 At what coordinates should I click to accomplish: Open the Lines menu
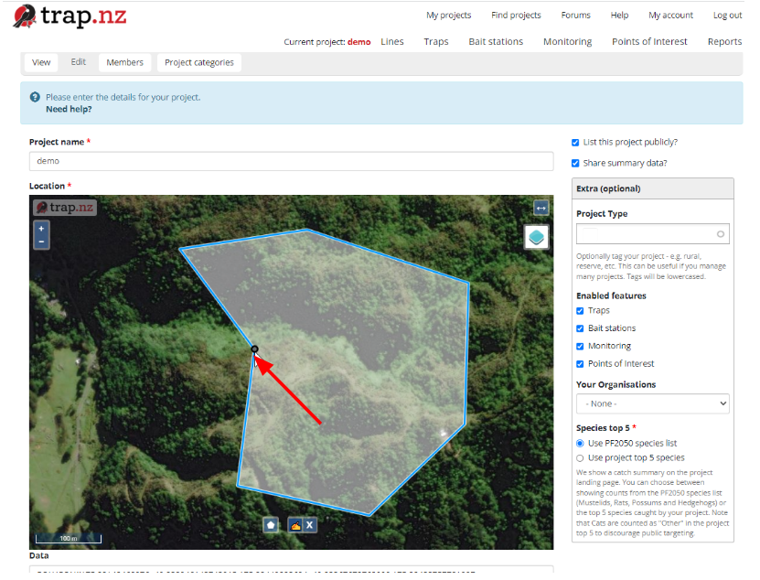[x=392, y=42]
